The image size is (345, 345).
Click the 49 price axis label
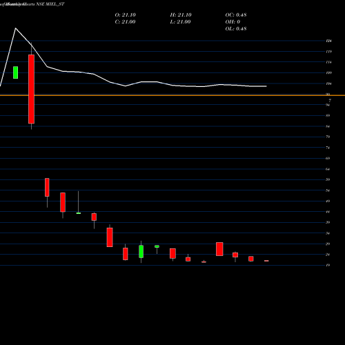click(328, 201)
